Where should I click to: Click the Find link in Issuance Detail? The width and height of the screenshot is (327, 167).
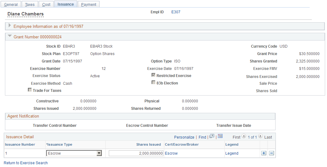coord(202,137)
